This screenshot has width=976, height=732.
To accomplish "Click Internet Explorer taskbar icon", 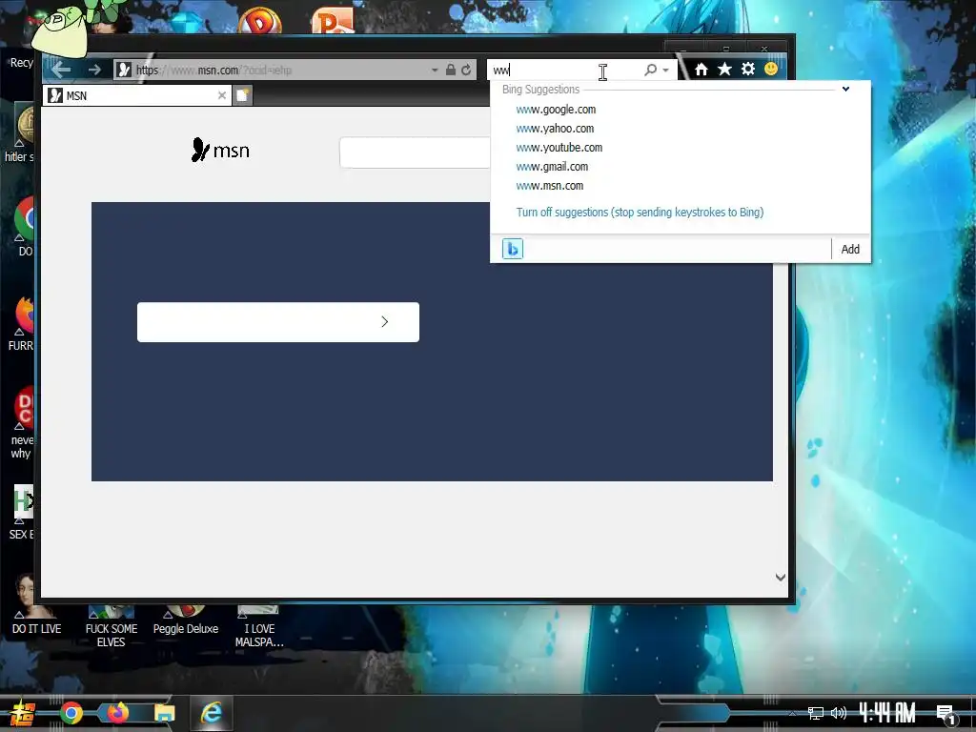I will click(x=212, y=713).
